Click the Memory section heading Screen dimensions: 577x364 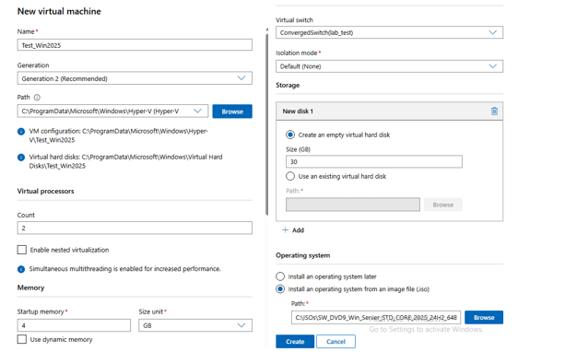31,288
